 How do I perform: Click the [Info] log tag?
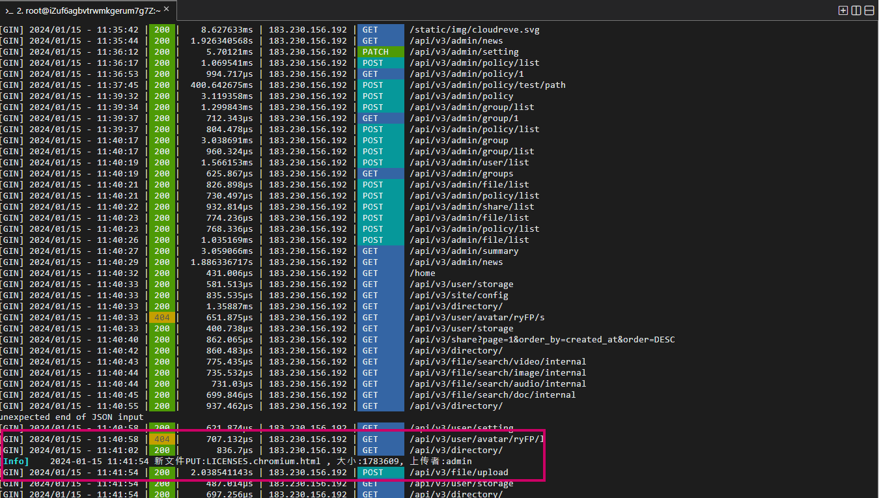point(16,462)
